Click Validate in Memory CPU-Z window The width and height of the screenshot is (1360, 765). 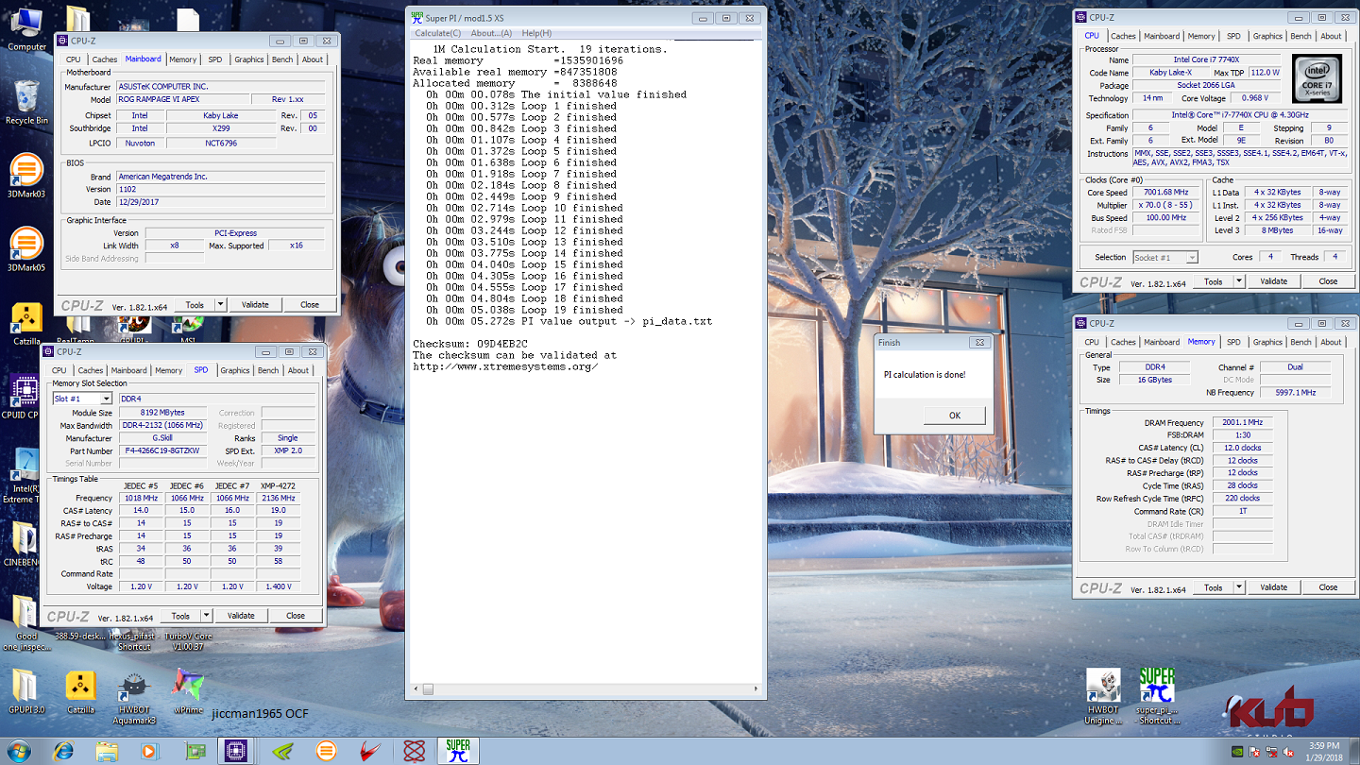click(x=1273, y=587)
